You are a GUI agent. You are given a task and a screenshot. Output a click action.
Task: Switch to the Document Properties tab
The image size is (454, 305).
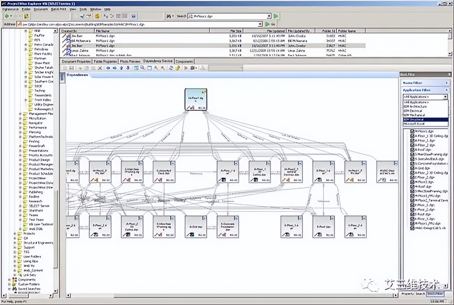click(x=76, y=61)
